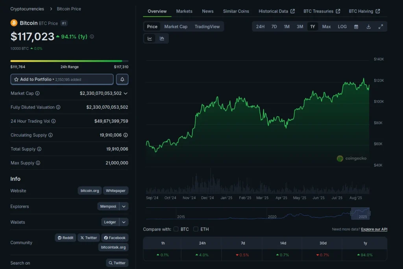Open the calendar date range picker
The width and height of the screenshot is (403, 269).
pyautogui.click(x=356, y=27)
